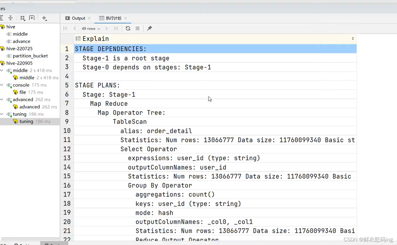Go to the last page of rows
The height and width of the screenshot is (245, 397).
pyautogui.click(x=116, y=28)
